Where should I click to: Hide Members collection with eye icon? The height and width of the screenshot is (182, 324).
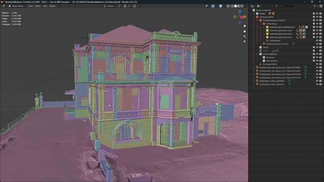317,57
